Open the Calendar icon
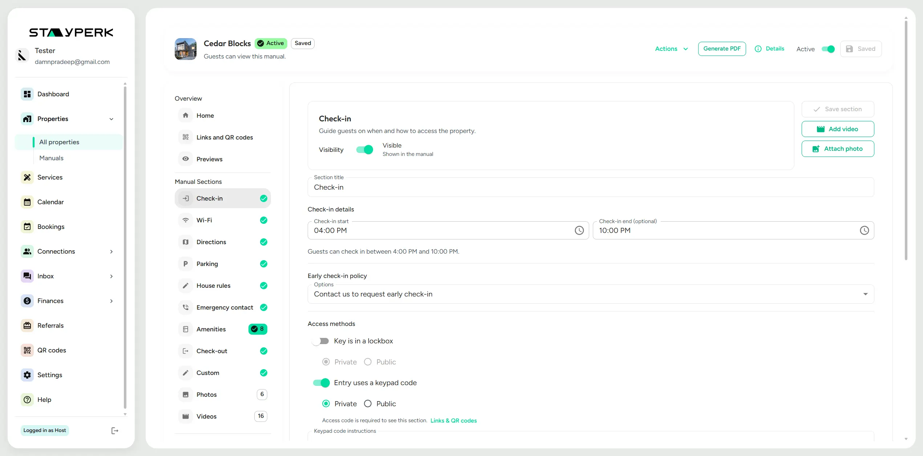 coord(27,202)
